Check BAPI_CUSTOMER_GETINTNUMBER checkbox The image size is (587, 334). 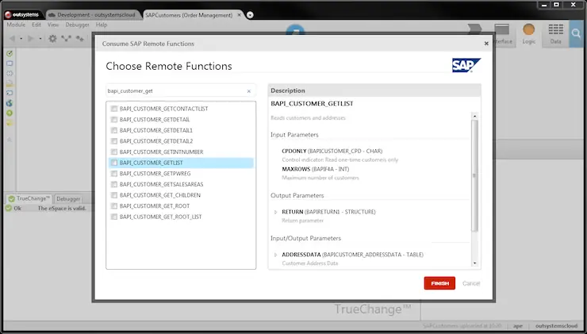(114, 152)
